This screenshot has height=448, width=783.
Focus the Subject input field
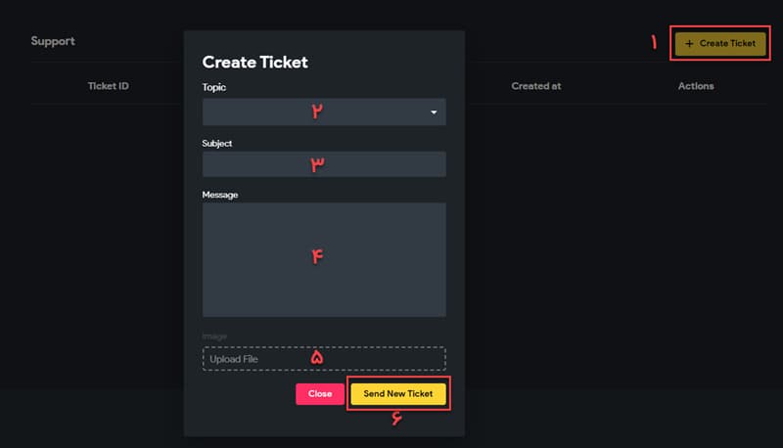pyautogui.click(x=324, y=164)
